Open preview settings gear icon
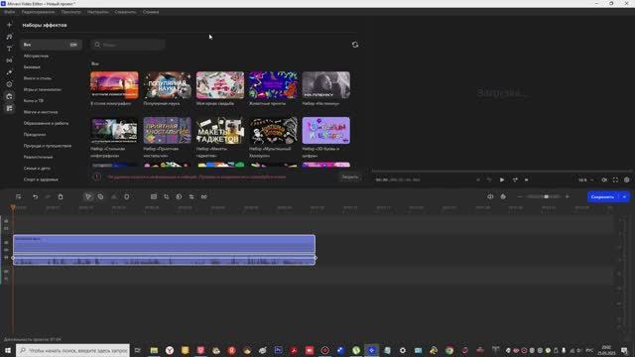Image resolution: width=635 pixels, height=357 pixels. 626,180
